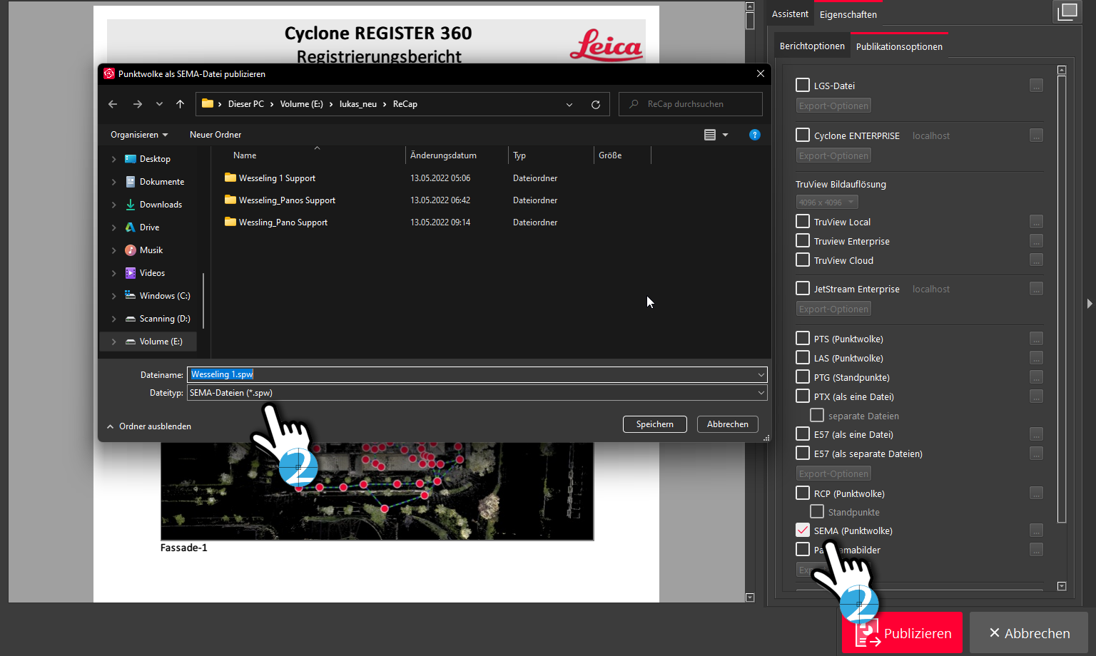The height and width of the screenshot is (656, 1096).
Task: Open the file dialog help icon
Action: coord(754,135)
